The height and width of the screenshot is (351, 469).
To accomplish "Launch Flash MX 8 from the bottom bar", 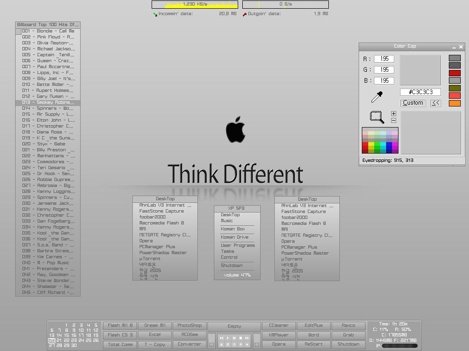I will (120, 325).
